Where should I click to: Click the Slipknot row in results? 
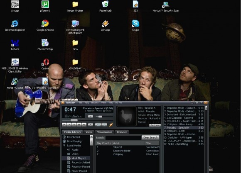click(128, 147)
